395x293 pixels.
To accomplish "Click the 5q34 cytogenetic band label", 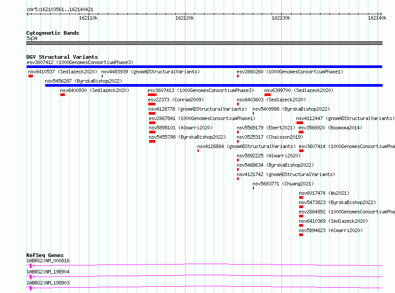I will (x=32, y=38).
